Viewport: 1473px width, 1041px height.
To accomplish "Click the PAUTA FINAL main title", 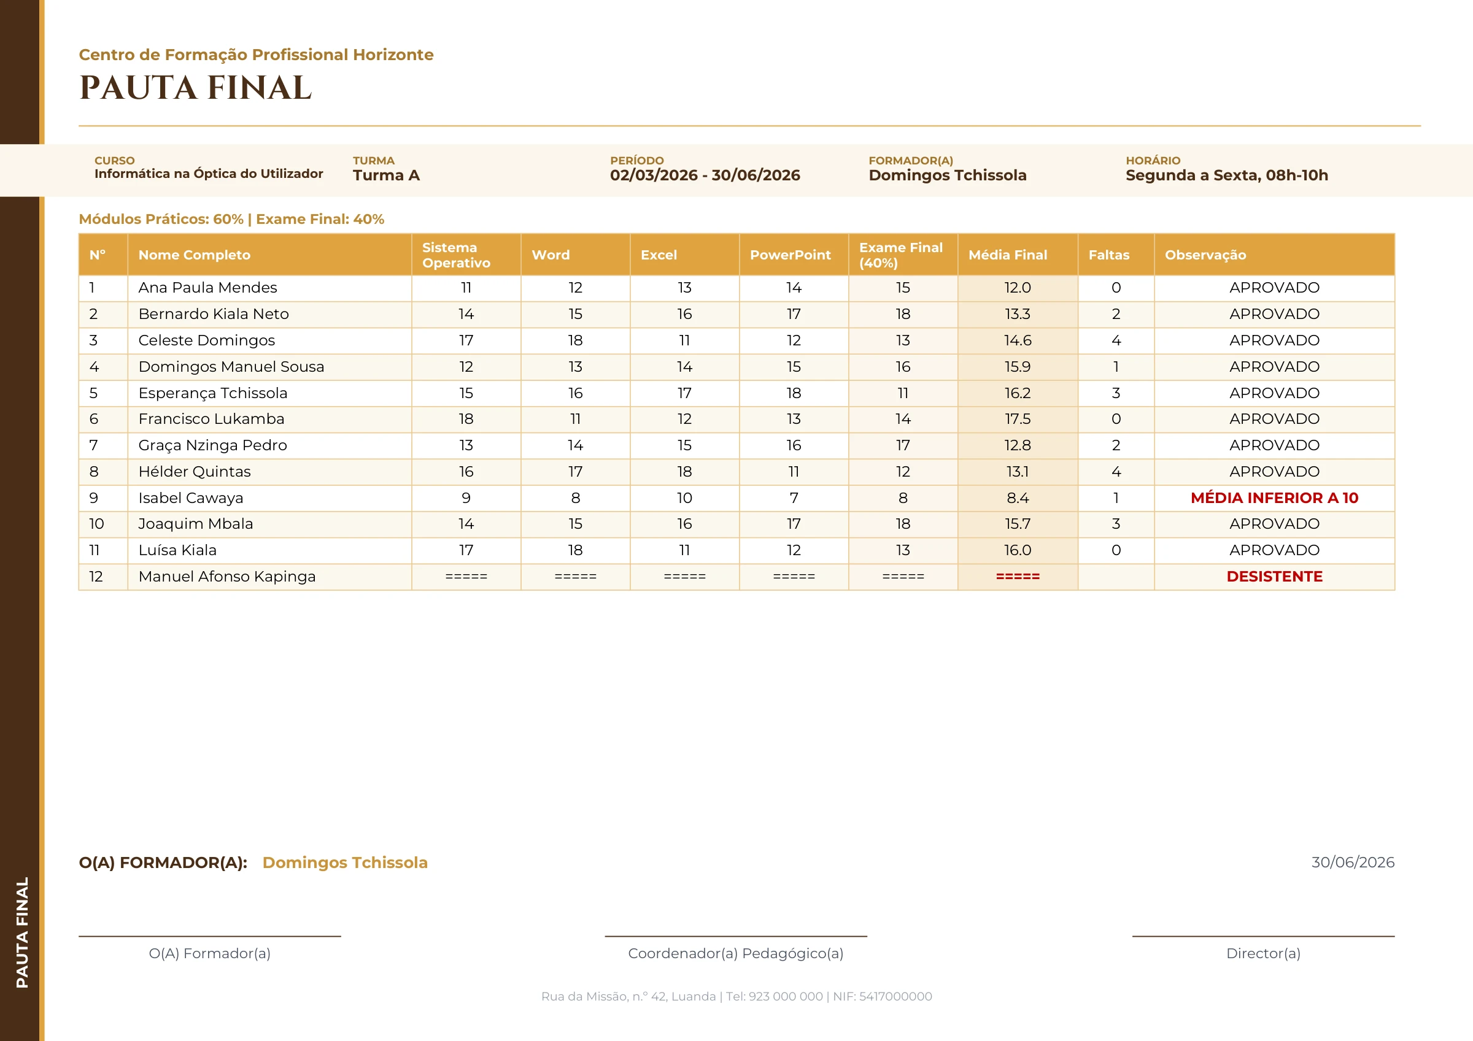I will click(195, 88).
